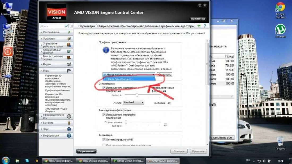The image size is (292, 164).
Task: Click the Информация info icon
Action: click(69, 136)
